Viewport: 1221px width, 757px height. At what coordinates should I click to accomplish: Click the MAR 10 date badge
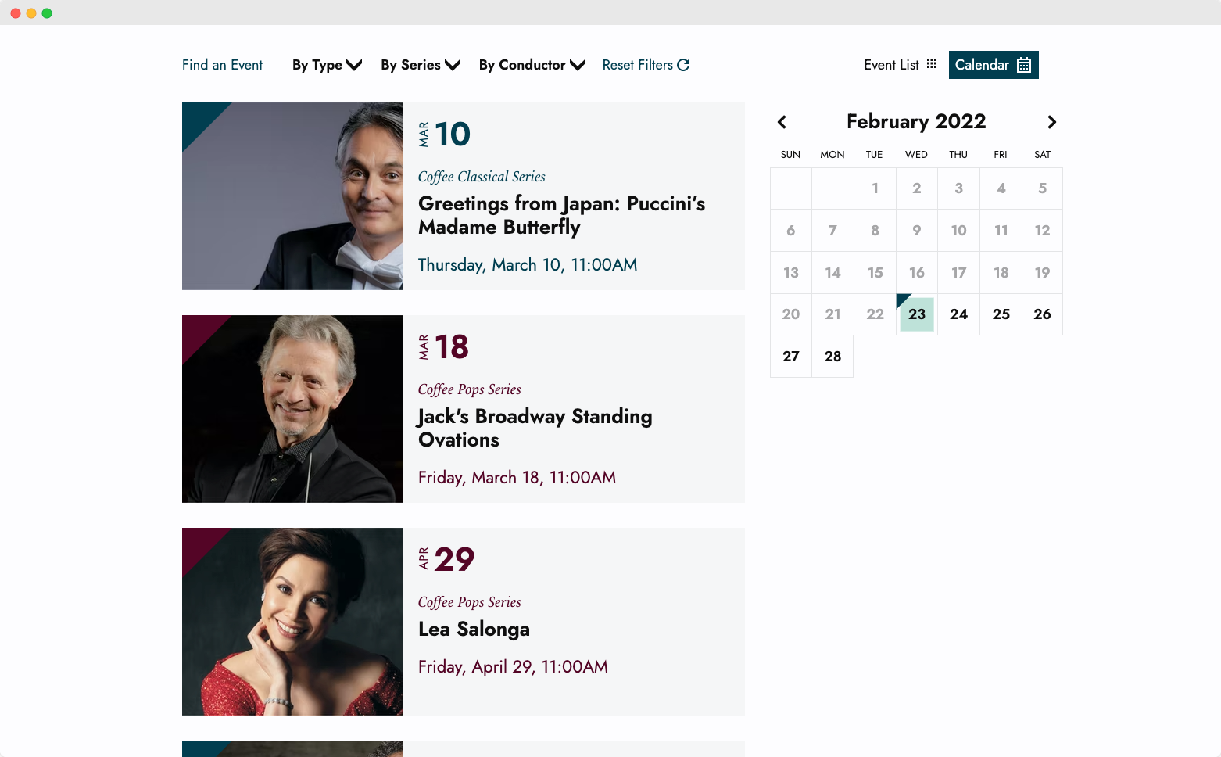point(444,135)
